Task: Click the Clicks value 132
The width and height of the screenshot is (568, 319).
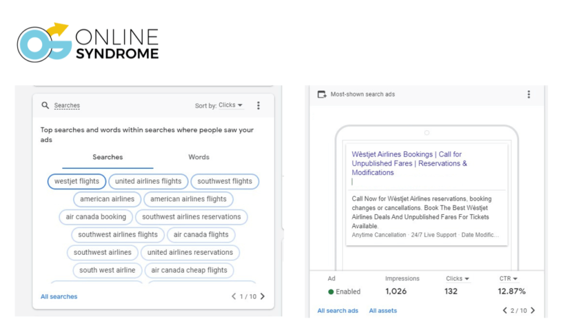Action: click(451, 291)
